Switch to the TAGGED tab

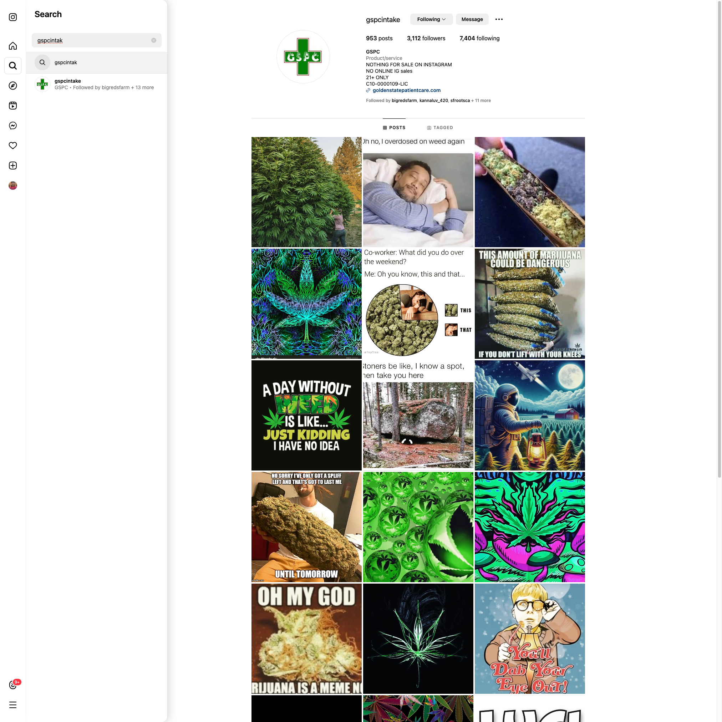tap(440, 128)
